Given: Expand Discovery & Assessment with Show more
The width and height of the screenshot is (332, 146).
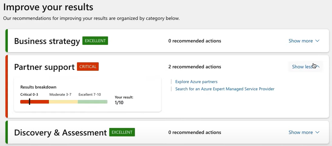Looking at the screenshot, I should 304,132.
